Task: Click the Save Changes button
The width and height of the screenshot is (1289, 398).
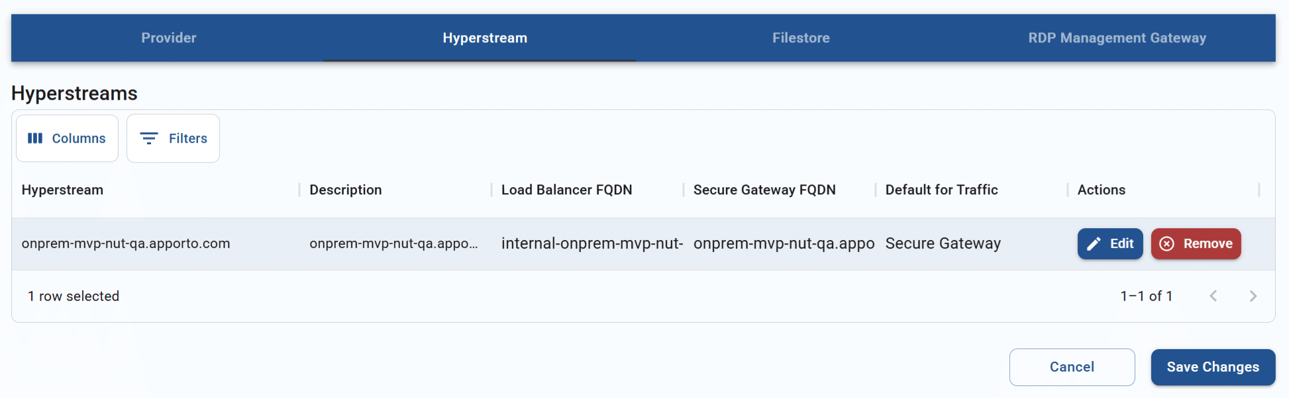Action: 1212,367
